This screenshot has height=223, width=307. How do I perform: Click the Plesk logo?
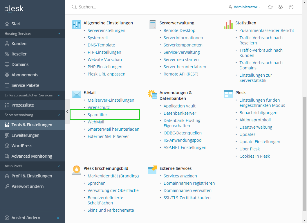tap(14, 9)
